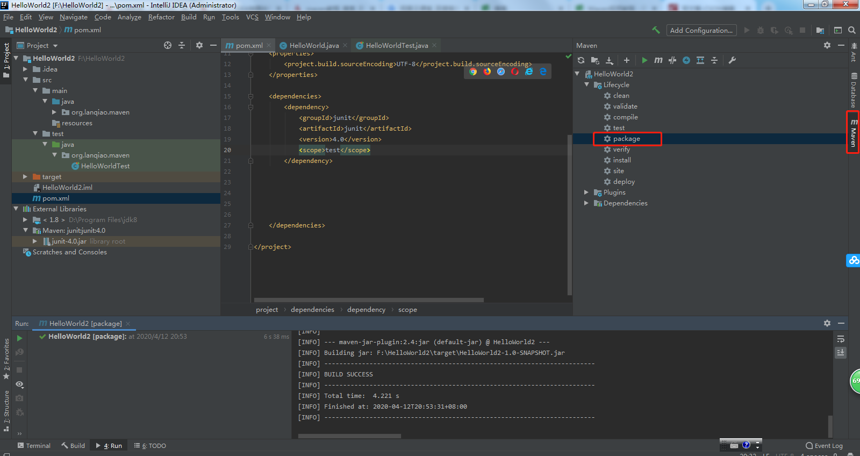Screen dimensions: 860x456
Task: Hide the Maven panel with minimize icon
Action: pos(841,45)
